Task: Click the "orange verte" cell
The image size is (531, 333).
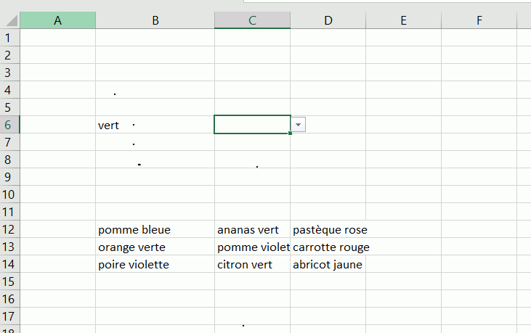Action: pyautogui.click(x=155, y=247)
